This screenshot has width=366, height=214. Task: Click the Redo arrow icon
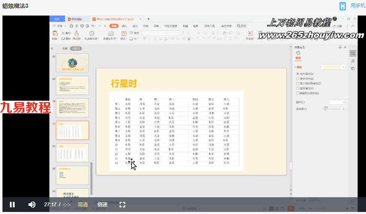click(99, 26)
